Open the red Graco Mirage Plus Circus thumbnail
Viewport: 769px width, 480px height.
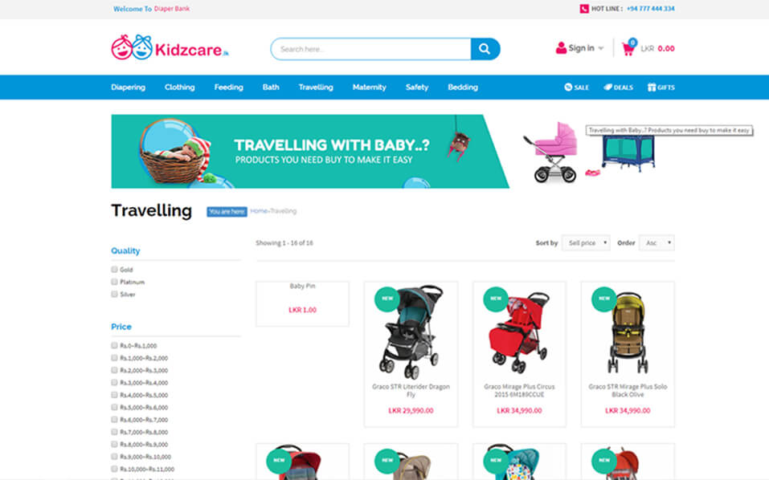pos(519,331)
